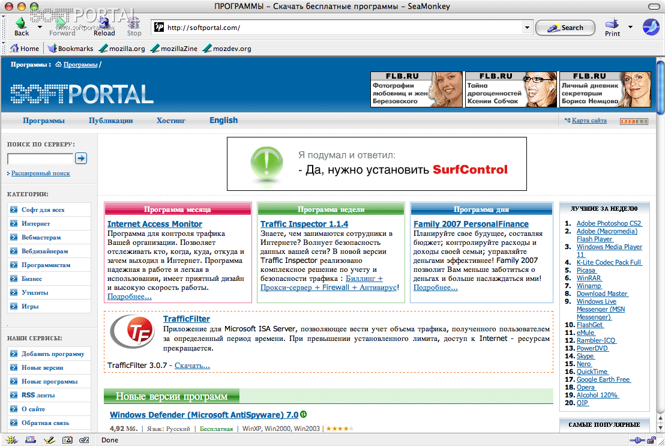Viewport: 665px width, 446px height.
Task: Open the Navigator window icon in status bar
Action: point(11,440)
